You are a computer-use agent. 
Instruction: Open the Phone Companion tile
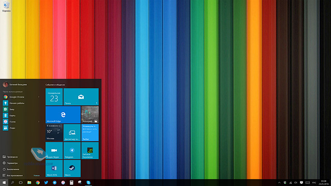72,133
